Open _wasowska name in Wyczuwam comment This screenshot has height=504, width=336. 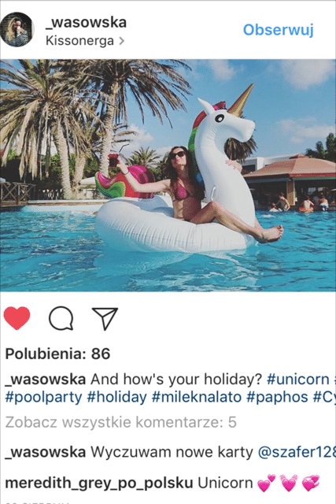tap(46, 452)
